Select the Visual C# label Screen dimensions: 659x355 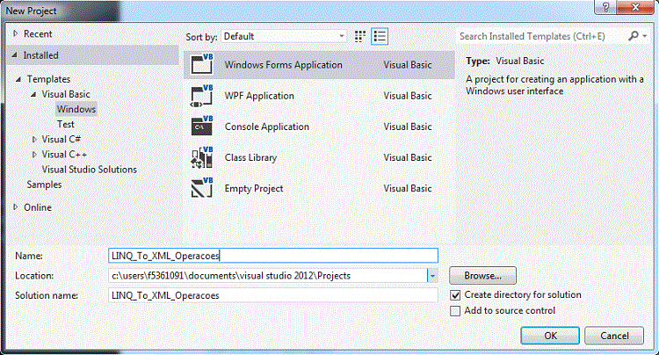(61, 139)
